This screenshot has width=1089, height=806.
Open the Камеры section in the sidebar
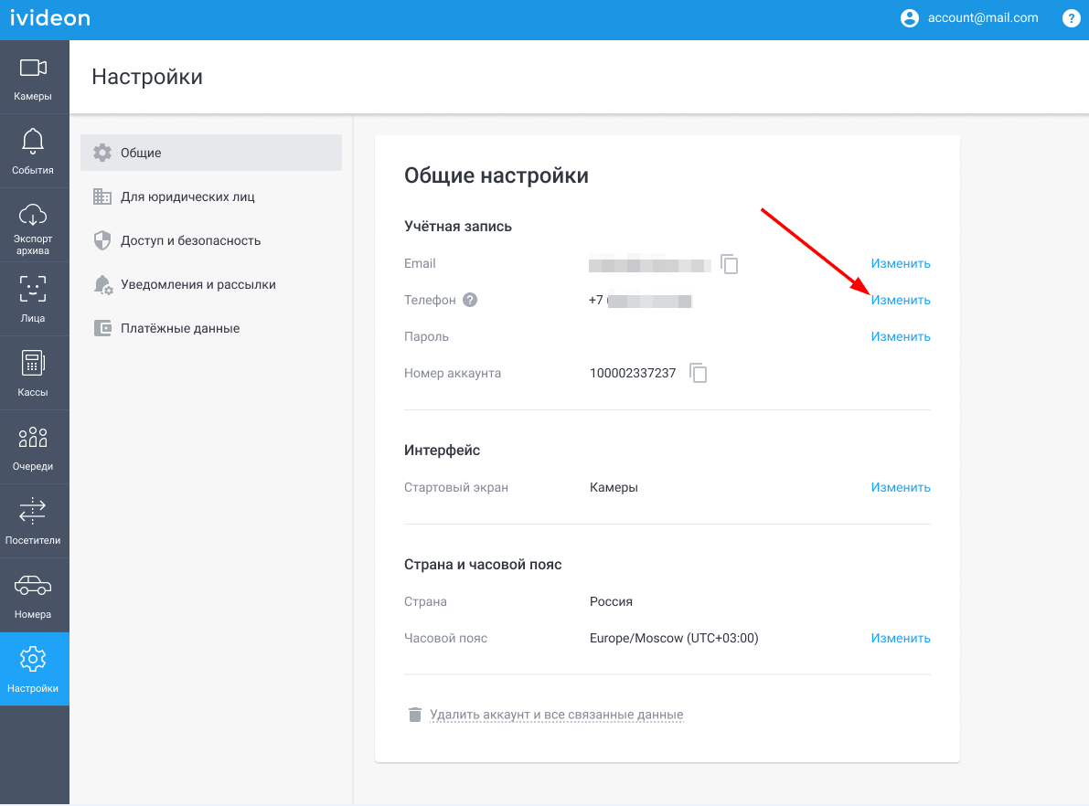click(33, 77)
